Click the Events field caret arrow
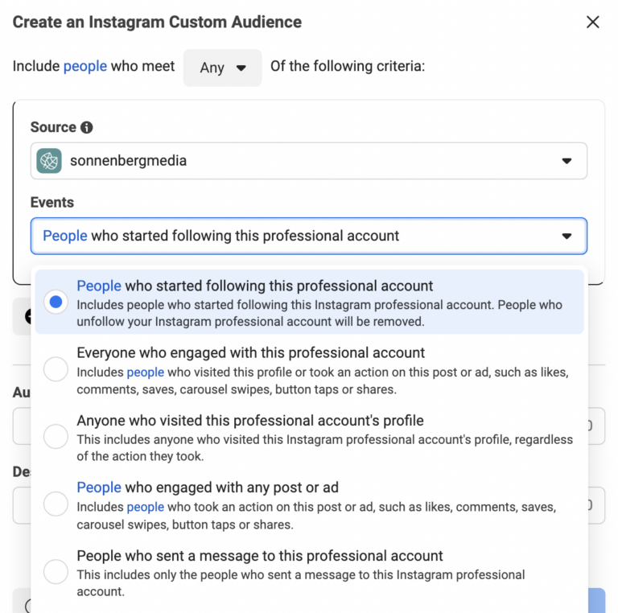Screen dimensions: 618x613 pos(566,236)
